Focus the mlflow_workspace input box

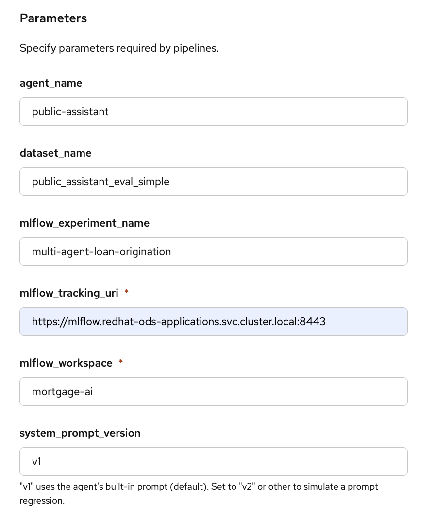[x=213, y=392]
